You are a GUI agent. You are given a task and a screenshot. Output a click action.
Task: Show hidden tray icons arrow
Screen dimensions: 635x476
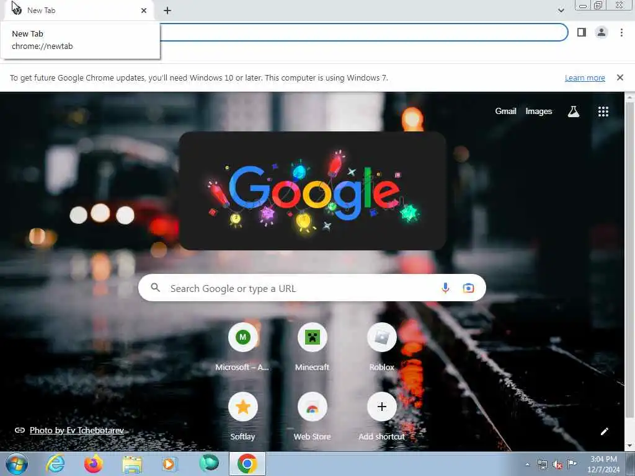[x=527, y=465]
